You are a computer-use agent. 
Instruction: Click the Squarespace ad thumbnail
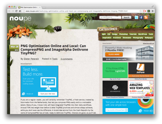(x=115, y=88)
